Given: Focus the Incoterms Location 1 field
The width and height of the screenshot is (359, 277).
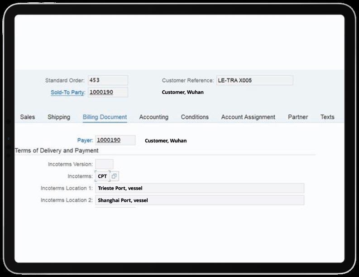Looking at the screenshot, I should [200, 188].
